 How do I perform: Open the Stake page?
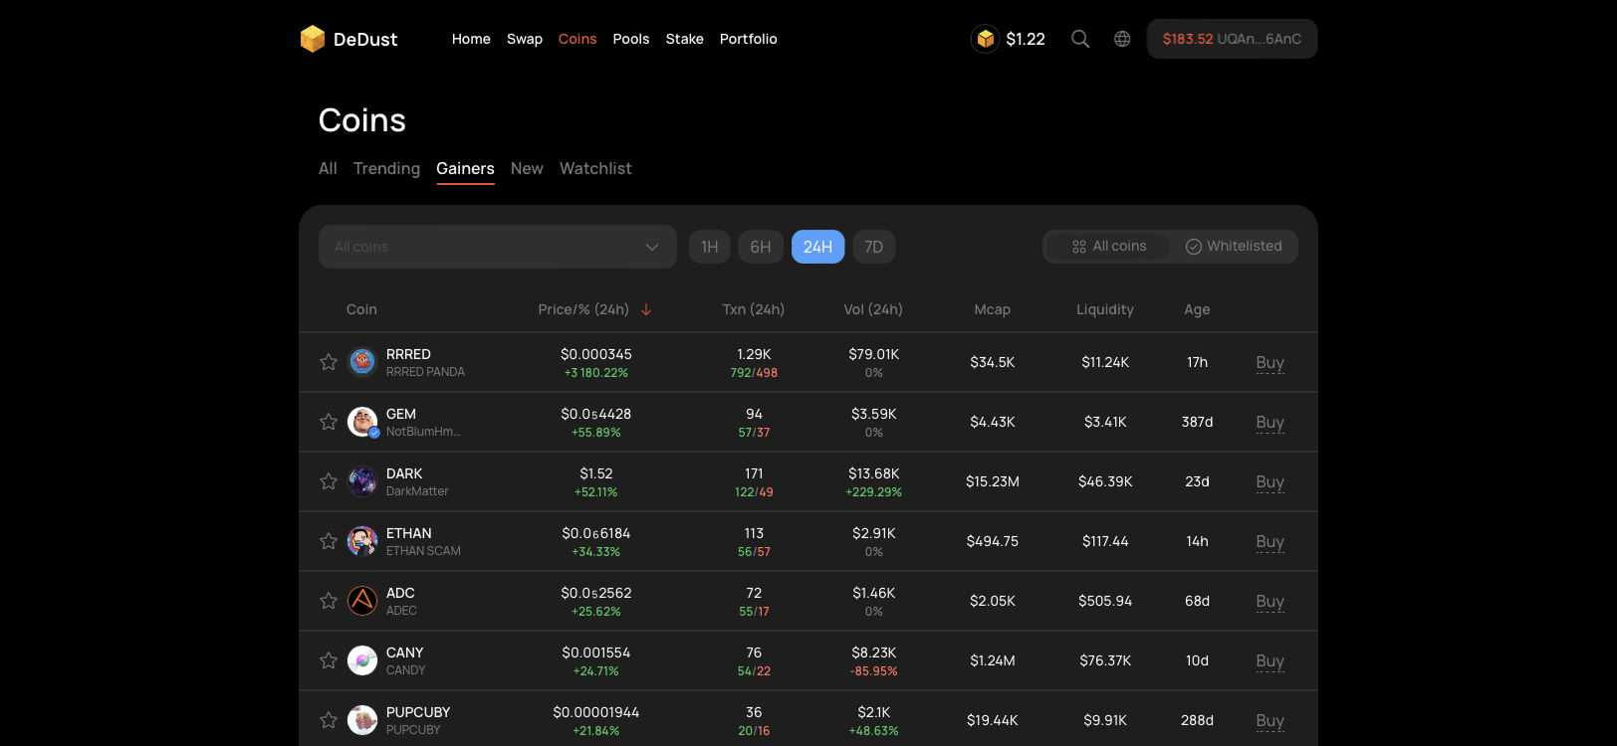pos(685,39)
